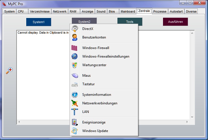This screenshot has height=140, width=208.
Task: Click the blue System1 button
Action: tap(38, 22)
